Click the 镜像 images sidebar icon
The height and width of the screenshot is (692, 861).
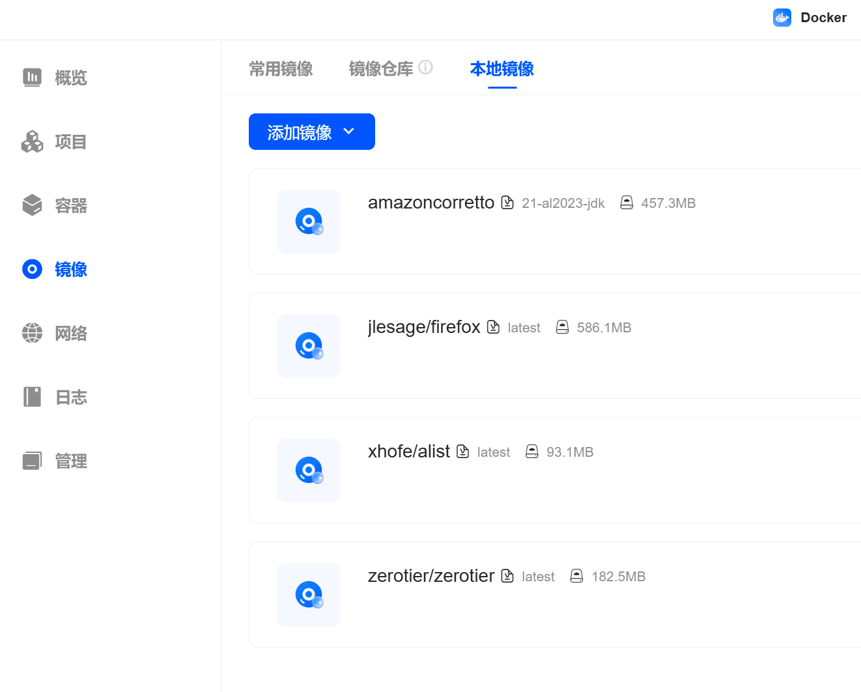(32, 268)
